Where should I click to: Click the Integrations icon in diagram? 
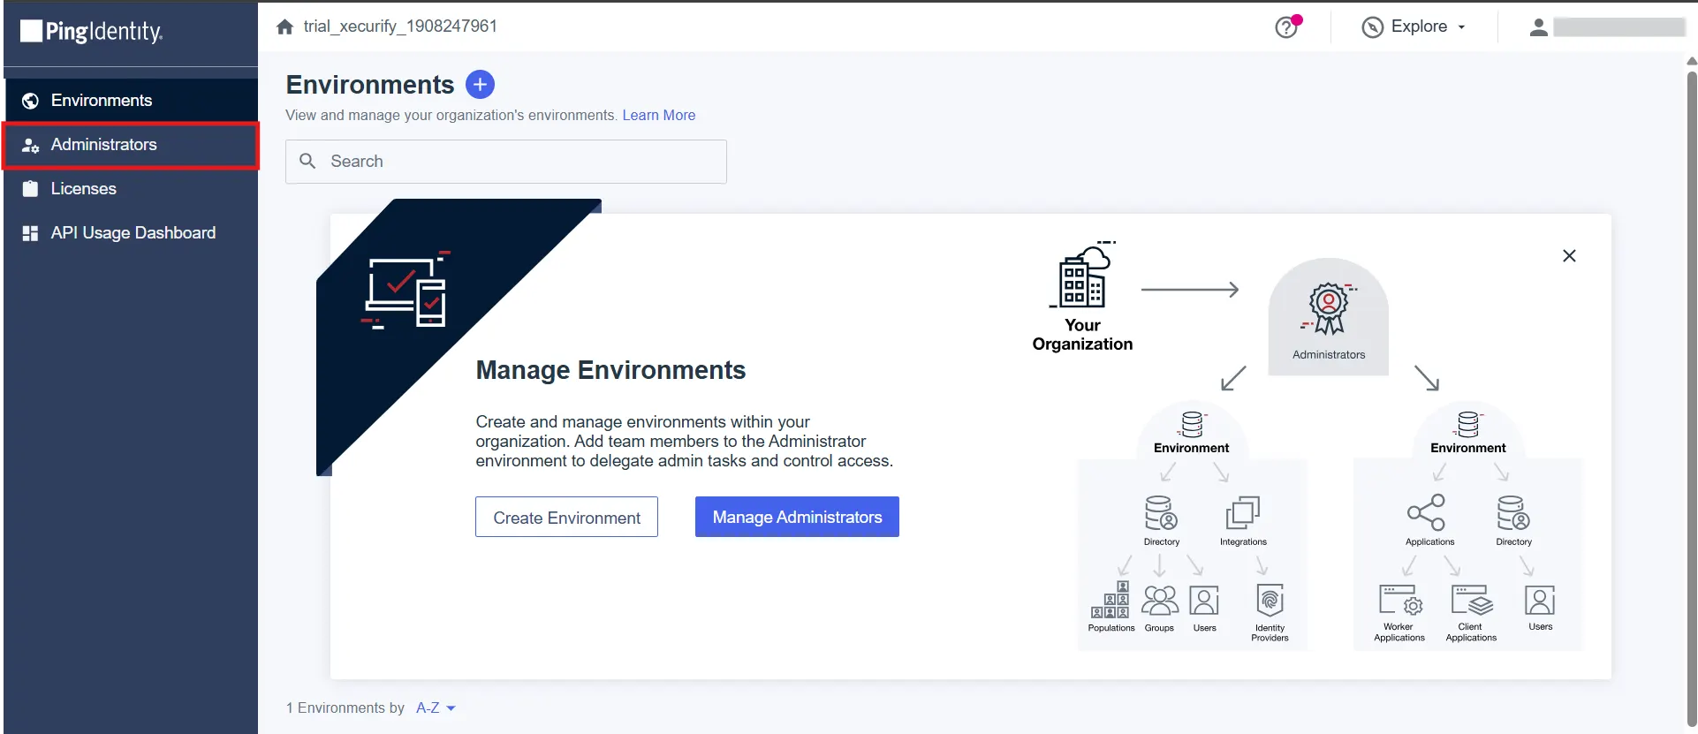(1243, 513)
